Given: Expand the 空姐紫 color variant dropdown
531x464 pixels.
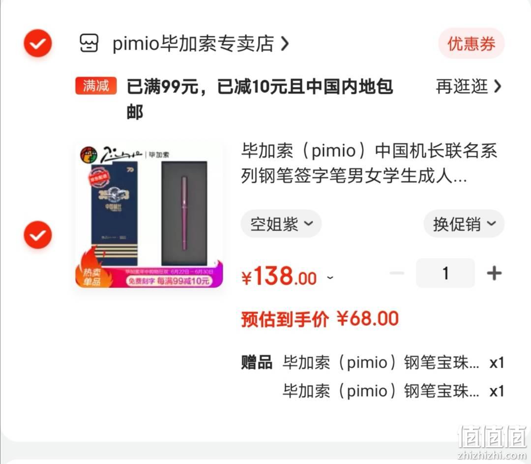Looking at the screenshot, I should tap(281, 224).
